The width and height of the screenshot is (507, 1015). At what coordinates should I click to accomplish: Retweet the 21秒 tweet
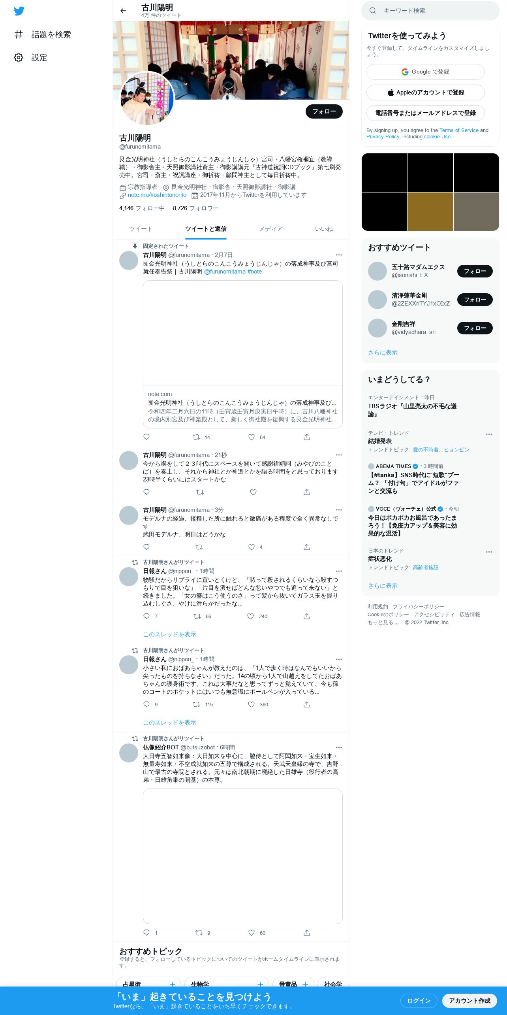click(x=200, y=492)
